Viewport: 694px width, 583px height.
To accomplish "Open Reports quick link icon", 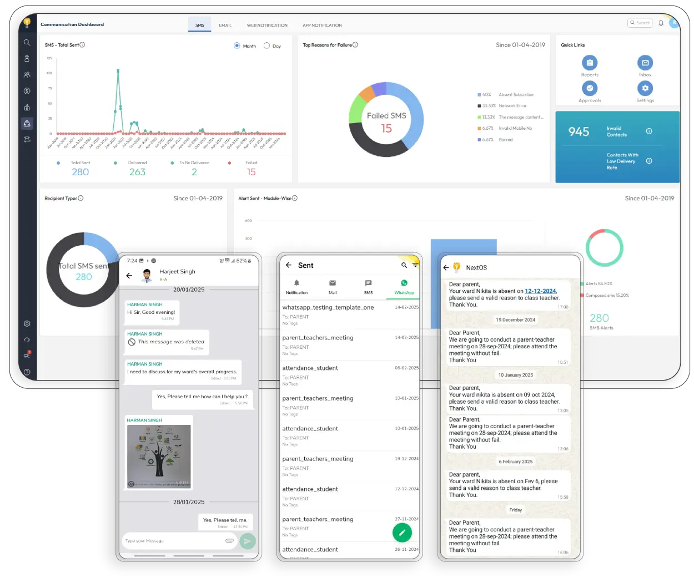I will [590, 63].
